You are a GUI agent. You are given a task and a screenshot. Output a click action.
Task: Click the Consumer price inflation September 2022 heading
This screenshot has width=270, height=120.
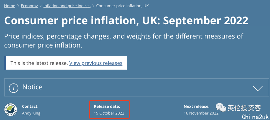126,20
